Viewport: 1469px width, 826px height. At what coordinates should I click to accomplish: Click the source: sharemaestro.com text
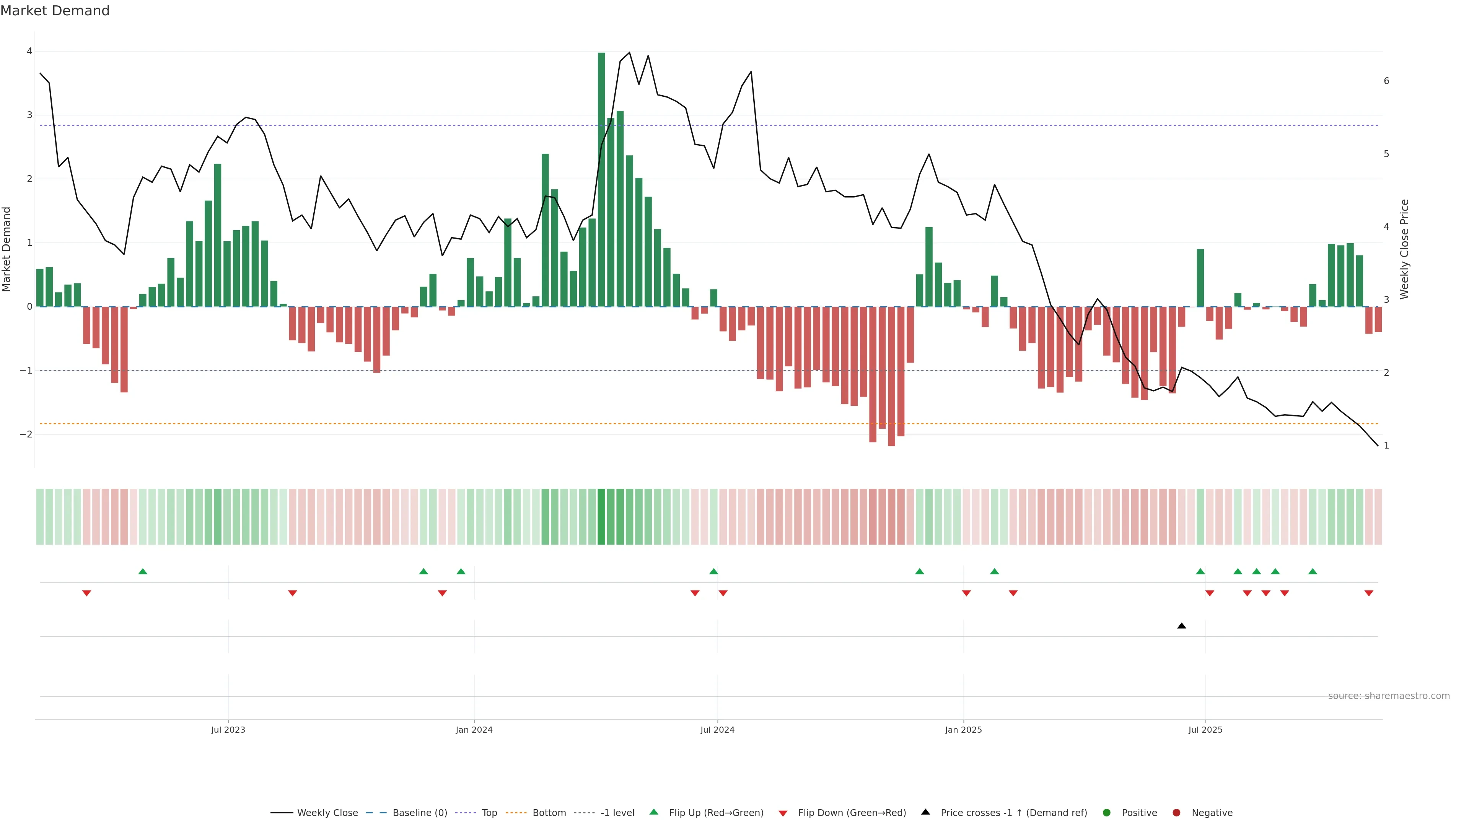tap(1389, 696)
